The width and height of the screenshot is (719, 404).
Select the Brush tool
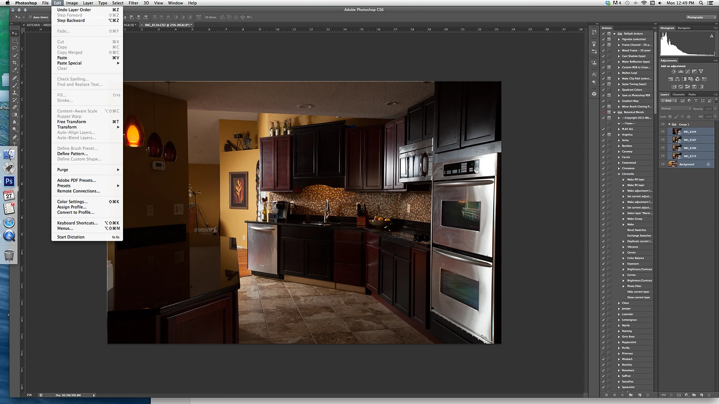pyautogui.click(x=15, y=85)
